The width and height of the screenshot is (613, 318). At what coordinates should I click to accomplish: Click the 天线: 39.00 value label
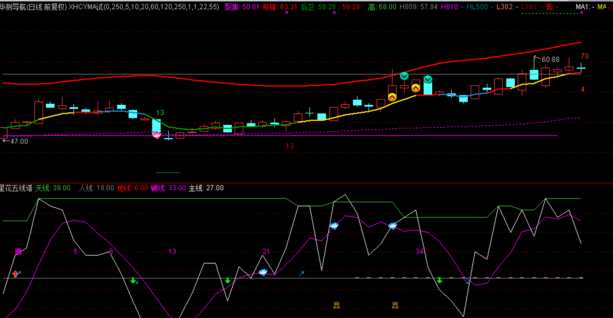click(53, 188)
